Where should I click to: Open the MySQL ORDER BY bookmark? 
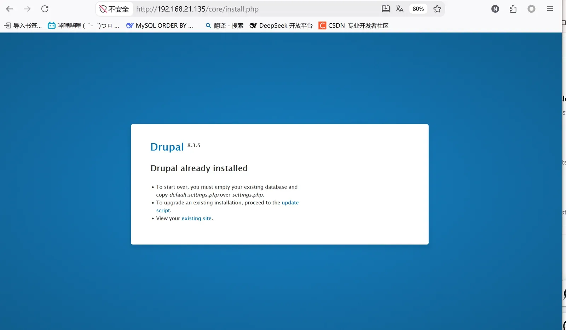point(160,25)
